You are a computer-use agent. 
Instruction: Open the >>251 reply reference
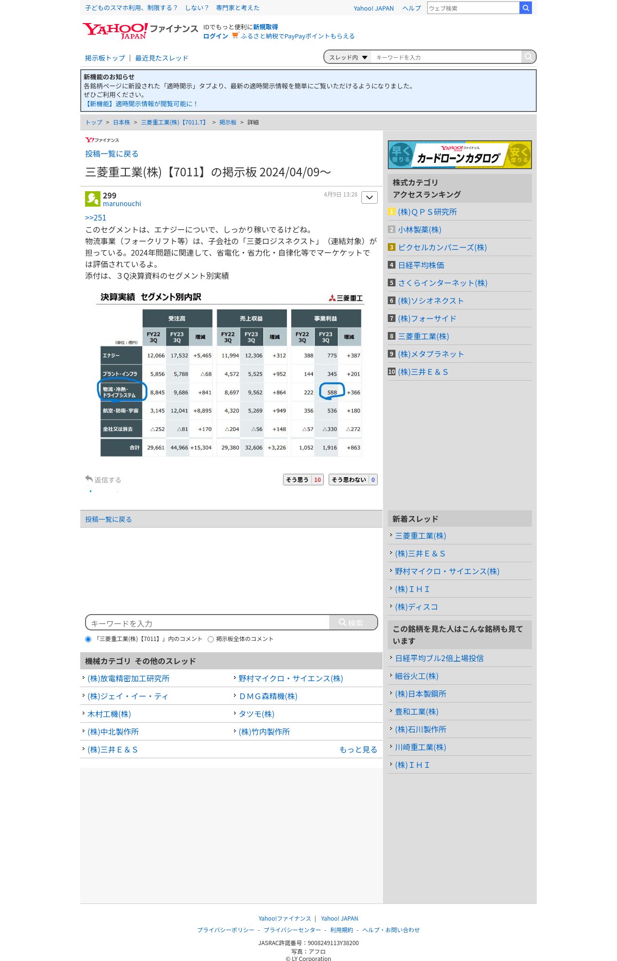click(96, 218)
